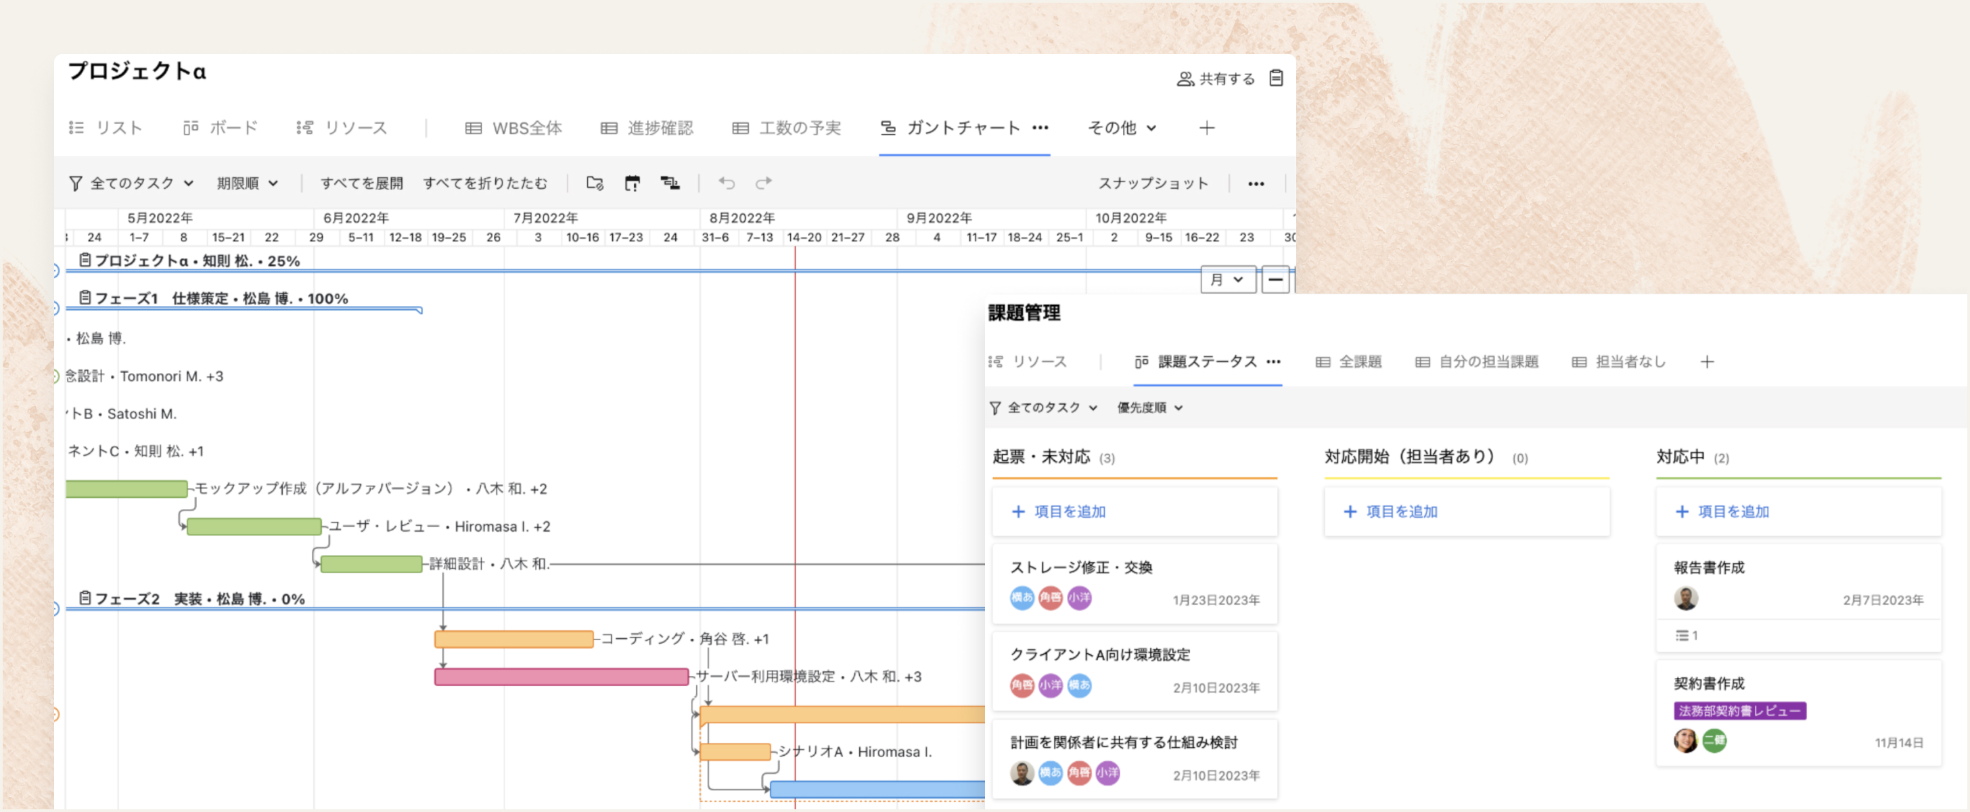The image size is (1970, 812).
Task: Open スナップショット
Action: pyautogui.click(x=1153, y=183)
